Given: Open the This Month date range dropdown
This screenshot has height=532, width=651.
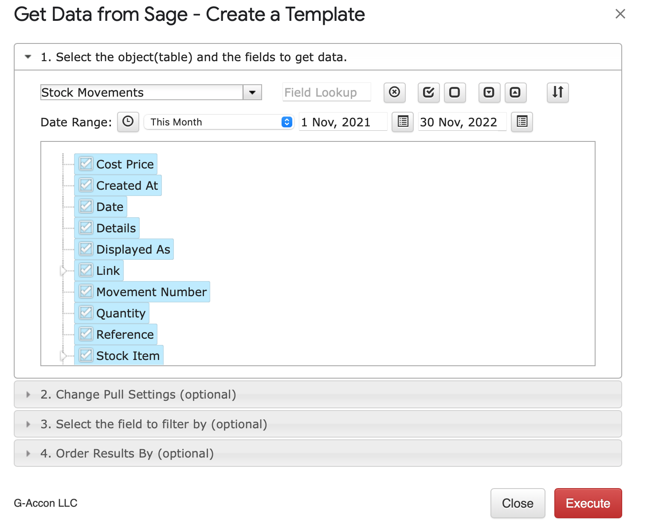Looking at the screenshot, I should (219, 122).
